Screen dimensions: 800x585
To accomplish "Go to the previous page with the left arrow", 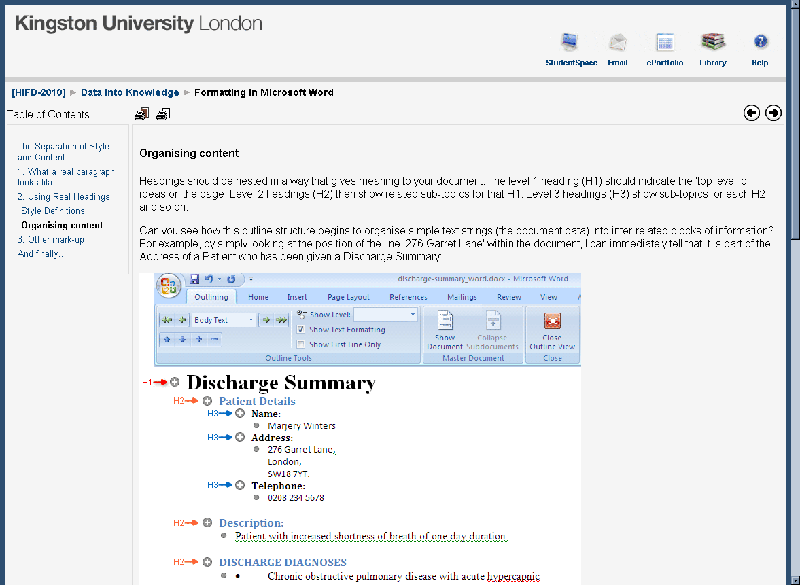I will pos(752,113).
